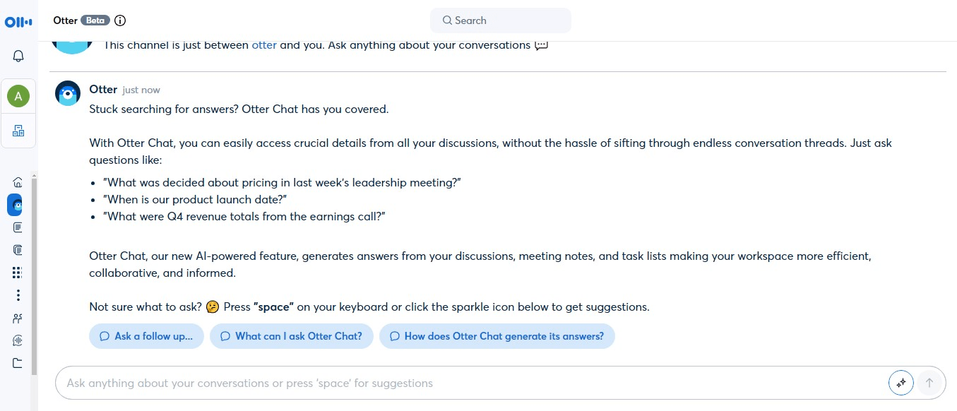Open the apps grid icon

point(16,272)
